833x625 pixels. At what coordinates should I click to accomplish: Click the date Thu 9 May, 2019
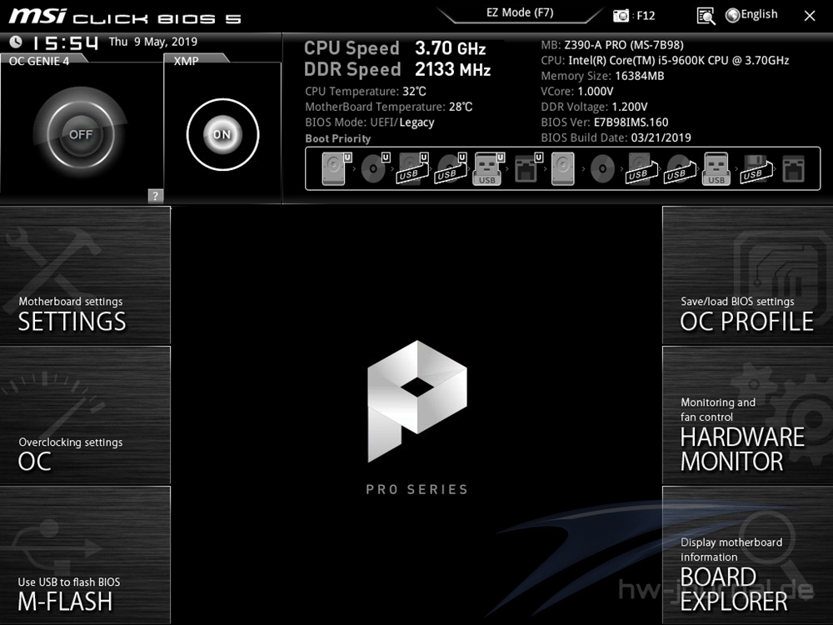(153, 42)
